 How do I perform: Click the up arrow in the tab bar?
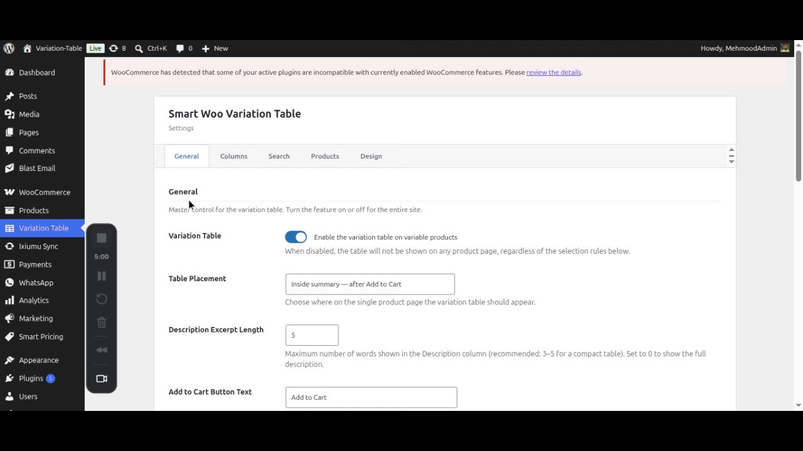(731, 150)
